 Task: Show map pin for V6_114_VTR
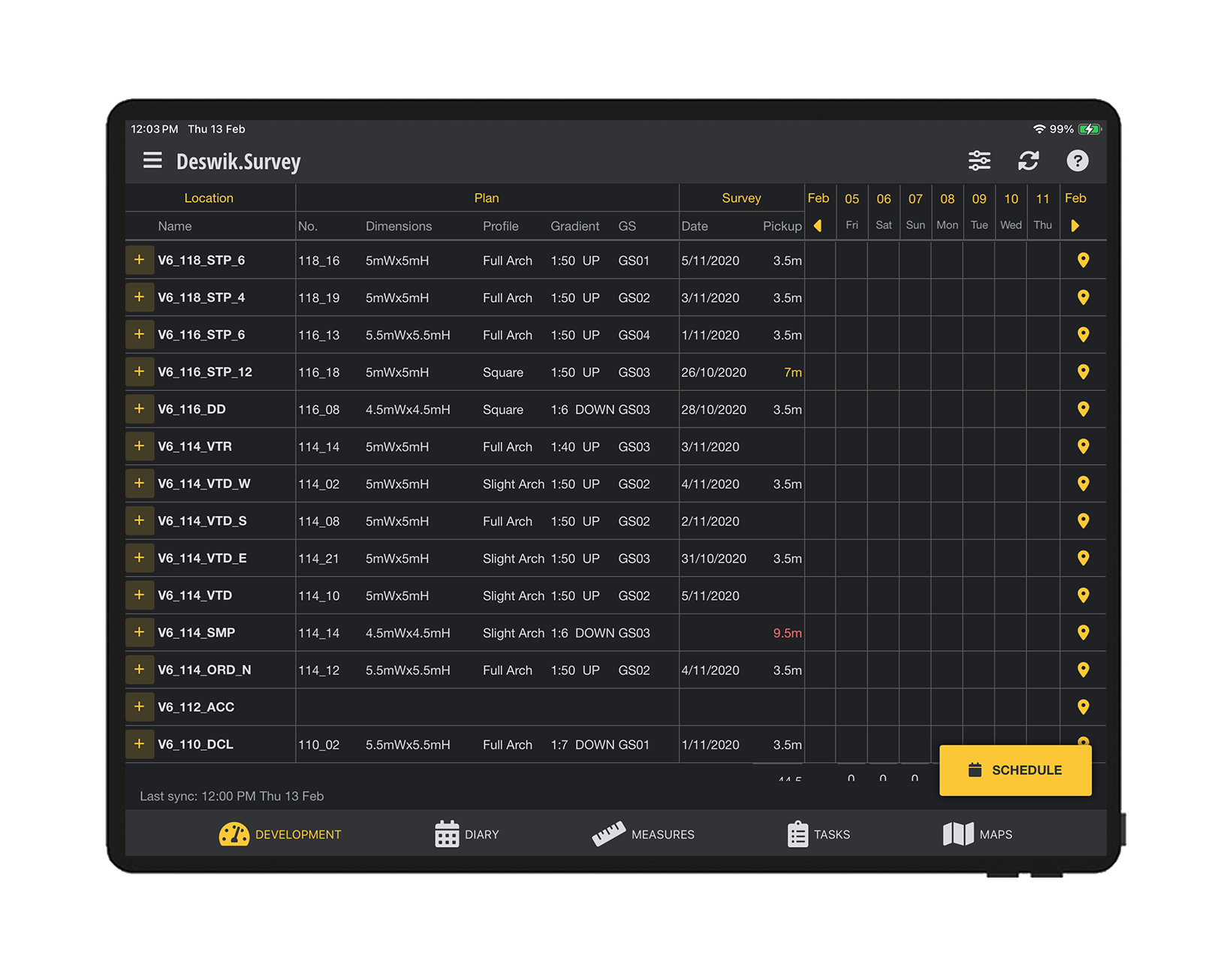(1083, 447)
